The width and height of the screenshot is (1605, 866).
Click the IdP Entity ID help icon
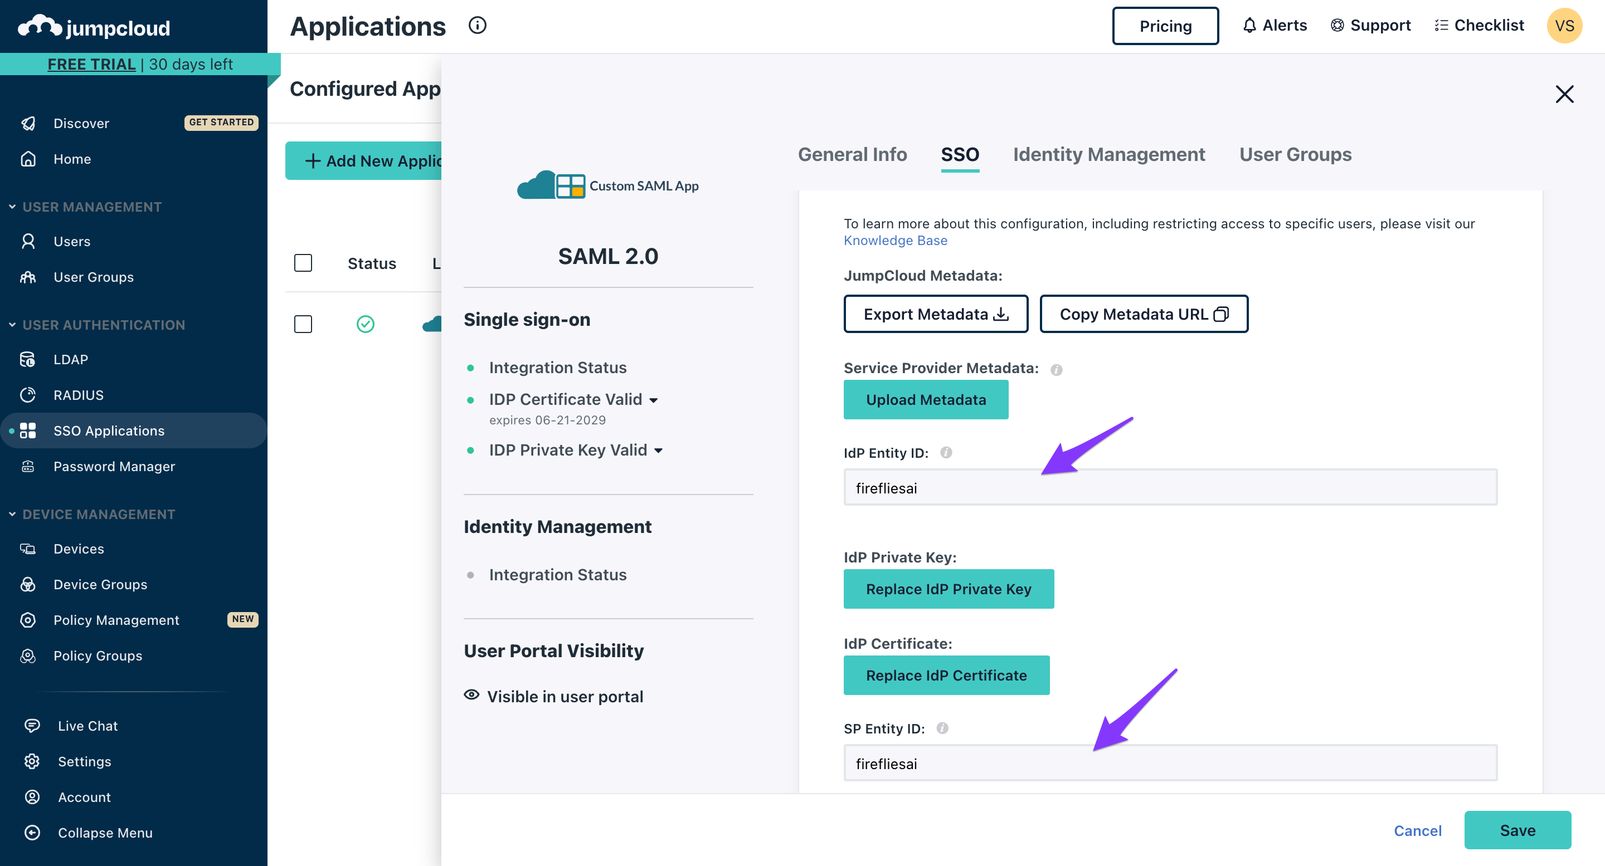click(946, 453)
